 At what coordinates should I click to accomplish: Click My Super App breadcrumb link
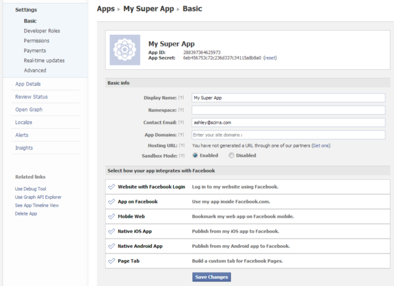coord(148,9)
